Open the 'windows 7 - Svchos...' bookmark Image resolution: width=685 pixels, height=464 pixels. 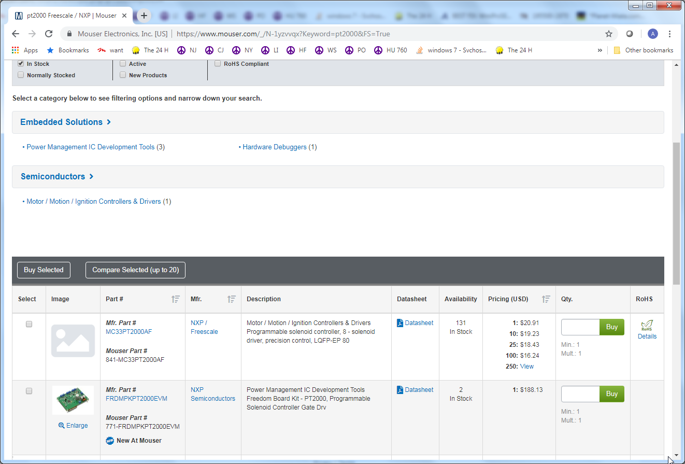pyautogui.click(x=451, y=50)
